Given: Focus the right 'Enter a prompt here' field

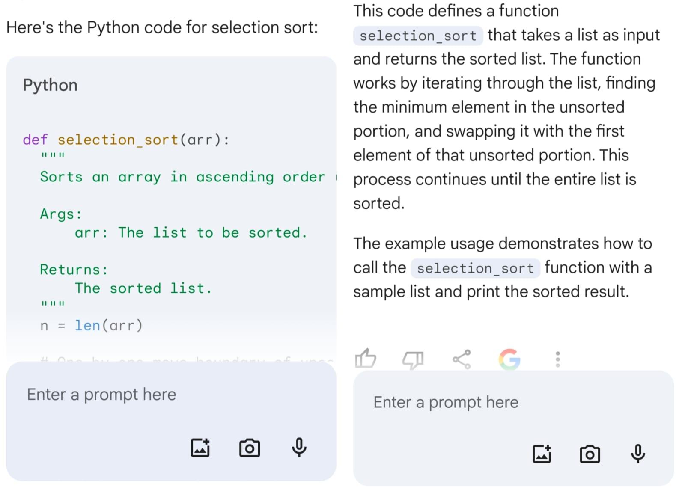Looking at the screenshot, I should pos(446,402).
